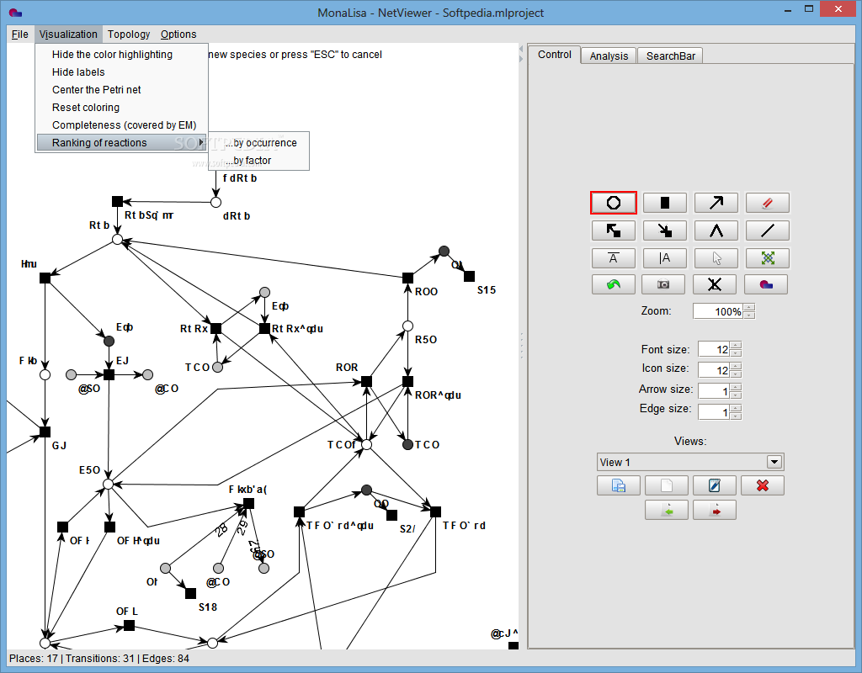The width and height of the screenshot is (862, 673).
Task: Choose Reset coloring menu entry
Action: pyautogui.click(x=121, y=107)
